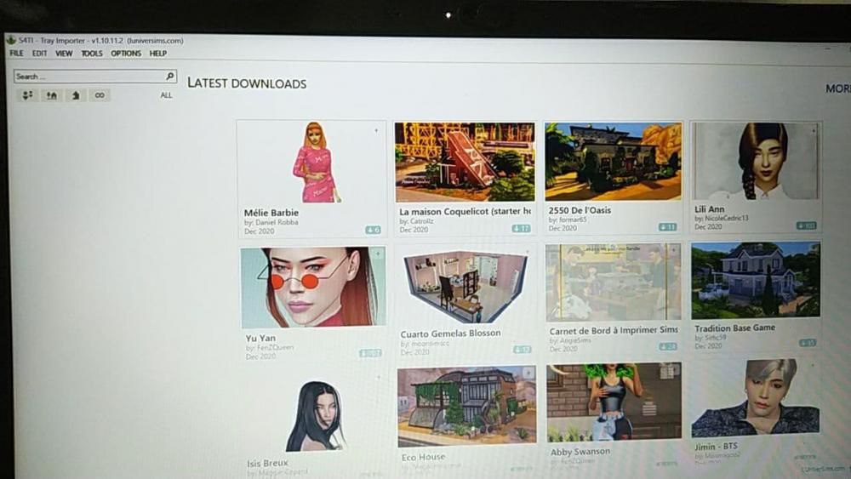
Task: Open the Carnet de Bord thumbnail
Action: click(x=614, y=282)
